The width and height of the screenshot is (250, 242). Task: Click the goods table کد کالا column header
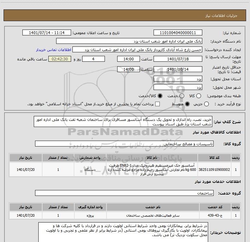[x=214, y=158]
